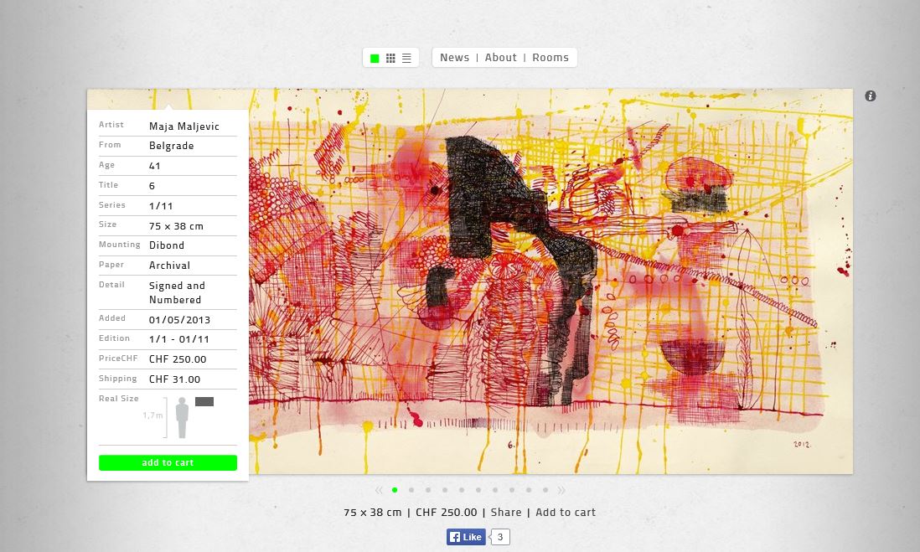Select the third pagination dot
This screenshot has height=552, width=920.
coord(428,490)
